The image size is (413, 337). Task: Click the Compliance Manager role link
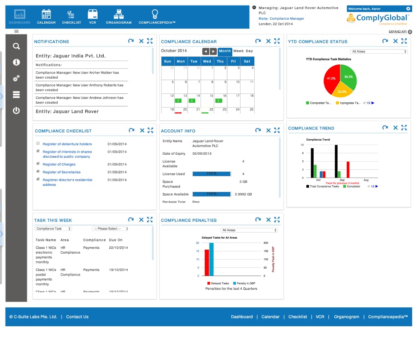[287, 18]
